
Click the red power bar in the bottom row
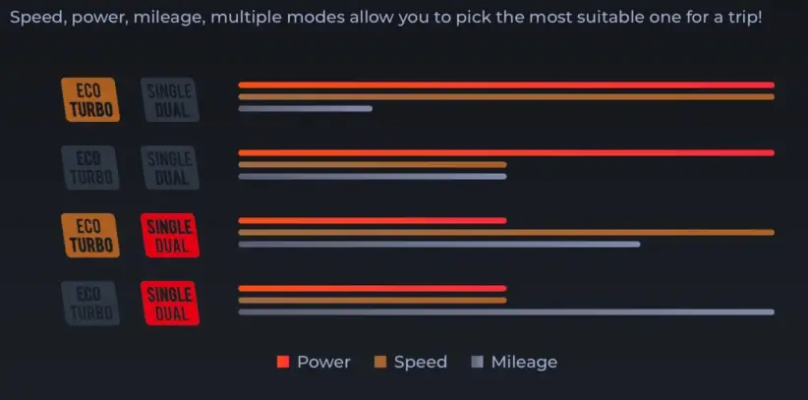point(372,288)
